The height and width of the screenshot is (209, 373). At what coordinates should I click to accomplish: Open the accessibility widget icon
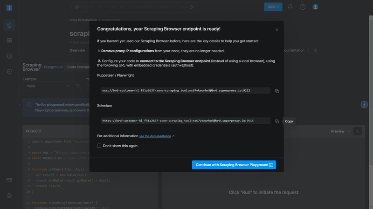(x=364, y=104)
